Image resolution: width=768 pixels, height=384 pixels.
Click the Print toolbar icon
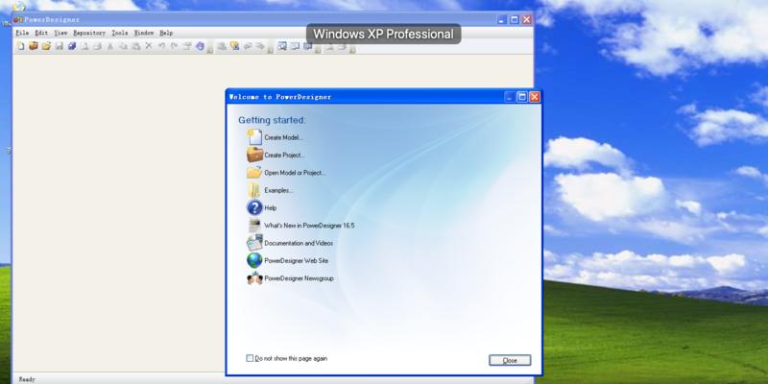pos(98,46)
